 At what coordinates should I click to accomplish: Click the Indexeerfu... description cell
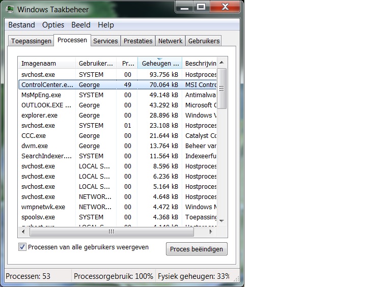[201, 156]
